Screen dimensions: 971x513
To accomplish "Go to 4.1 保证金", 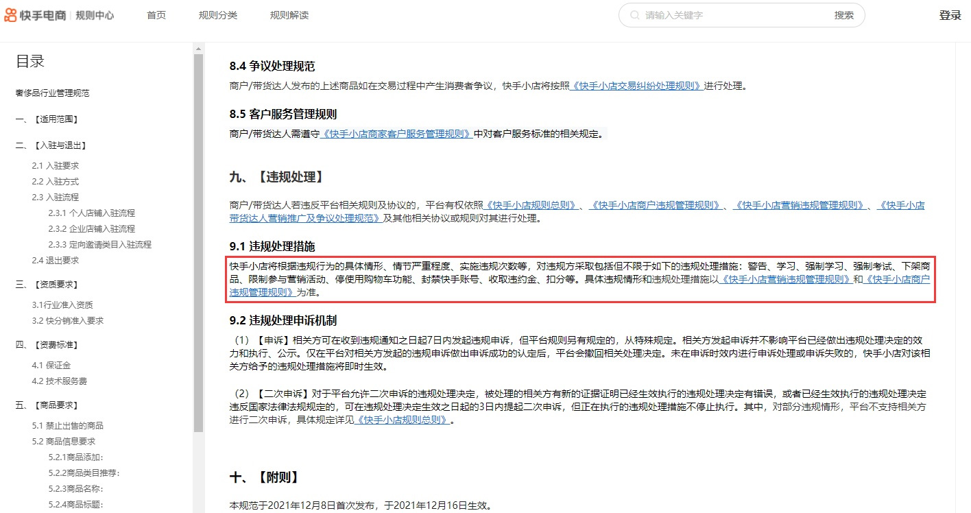I will point(51,366).
